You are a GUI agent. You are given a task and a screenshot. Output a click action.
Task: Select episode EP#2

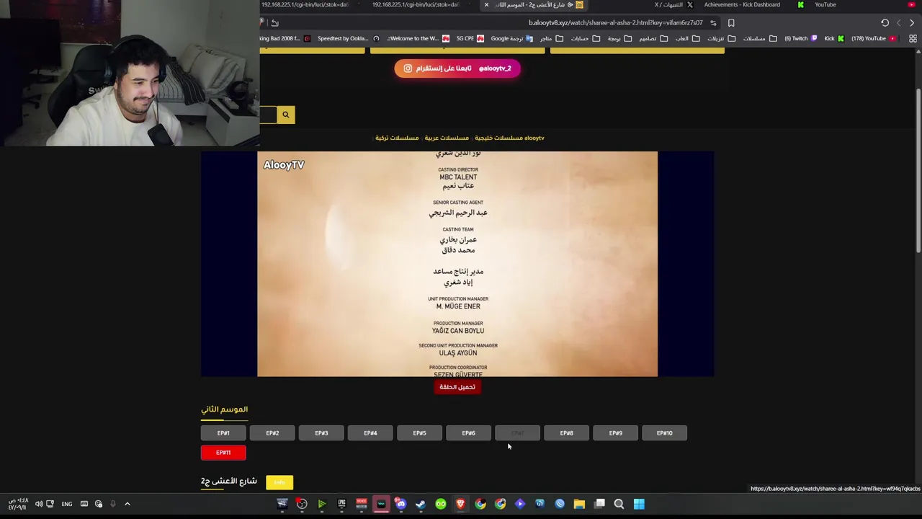272,433
